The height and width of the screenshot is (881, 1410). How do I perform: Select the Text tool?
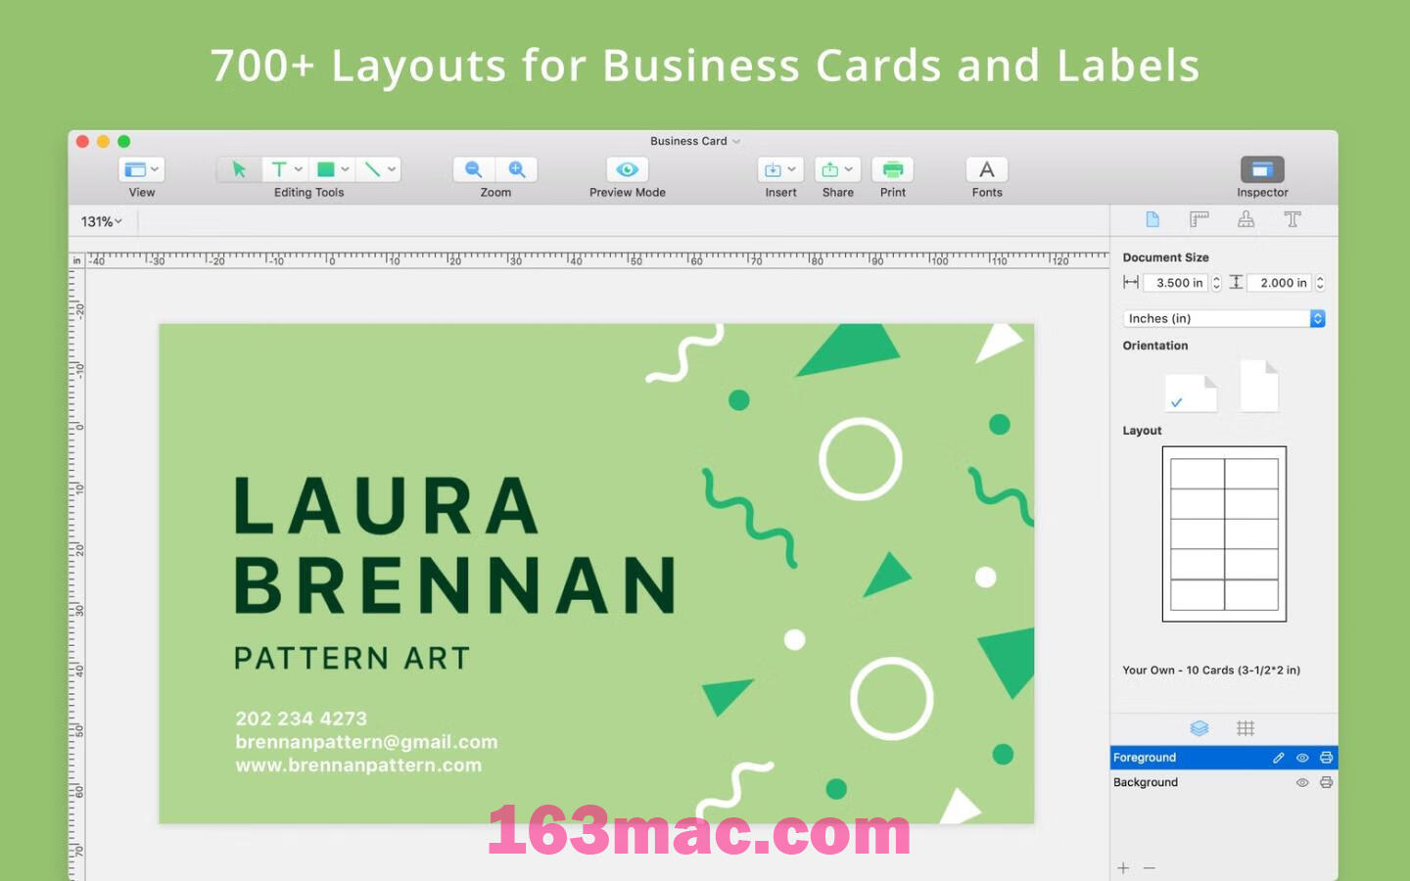pos(279,169)
